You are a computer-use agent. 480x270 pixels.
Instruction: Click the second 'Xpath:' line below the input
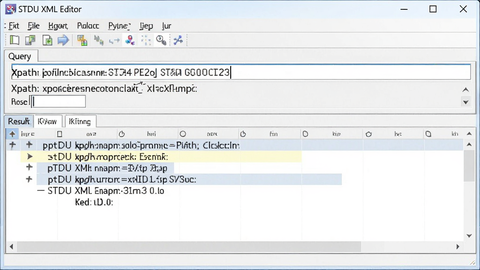pyautogui.click(x=104, y=89)
